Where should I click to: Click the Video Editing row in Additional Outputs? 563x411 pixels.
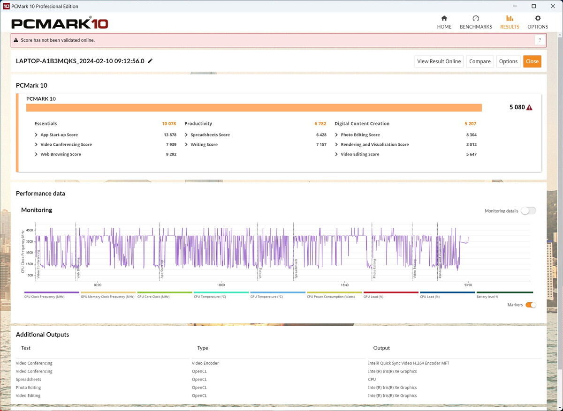coord(279,396)
